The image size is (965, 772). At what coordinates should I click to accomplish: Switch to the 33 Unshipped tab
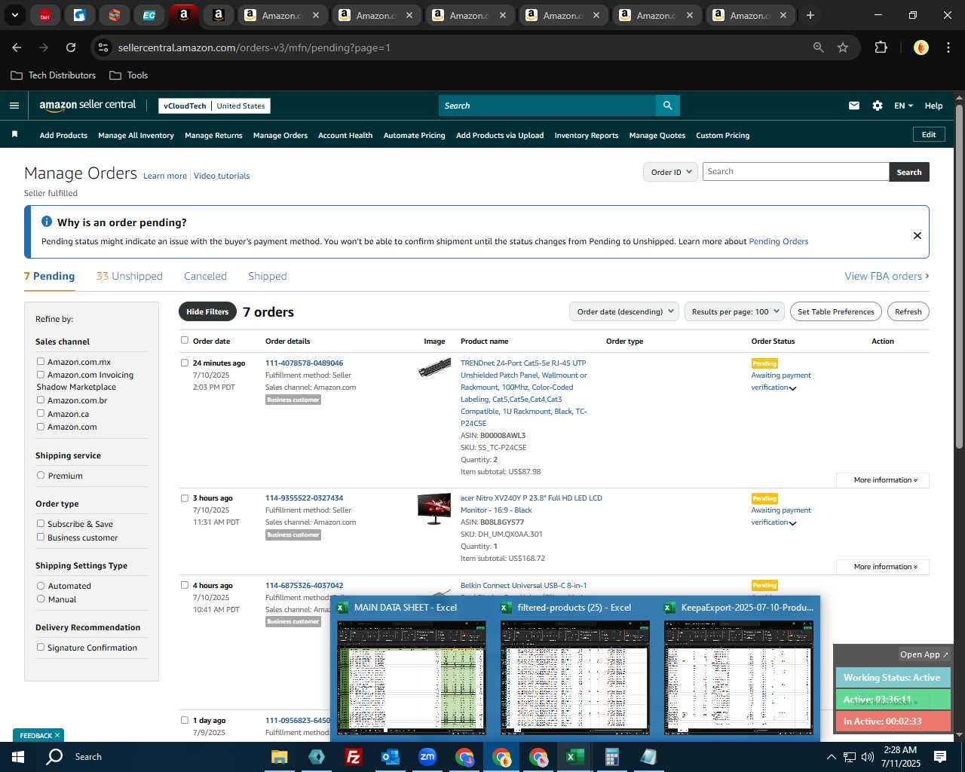[x=130, y=276]
